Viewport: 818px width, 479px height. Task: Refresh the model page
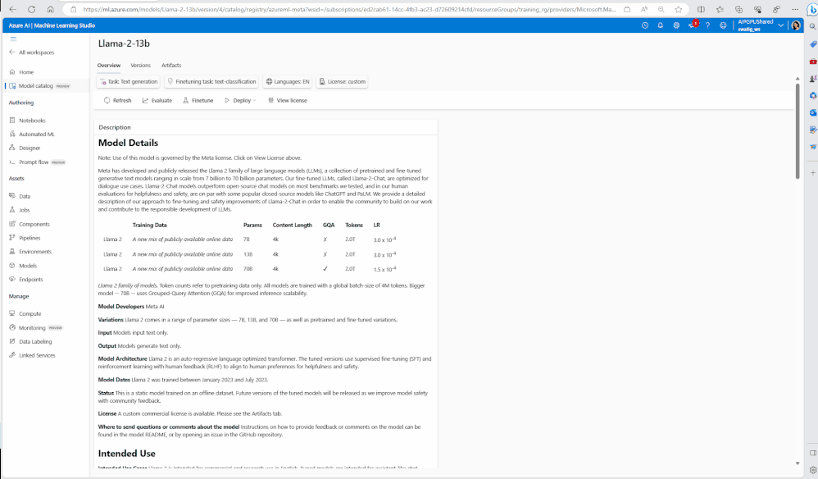(117, 100)
